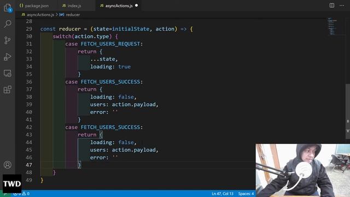350x197 pixels.
Task: Open the Search view
Action: tap(8, 24)
